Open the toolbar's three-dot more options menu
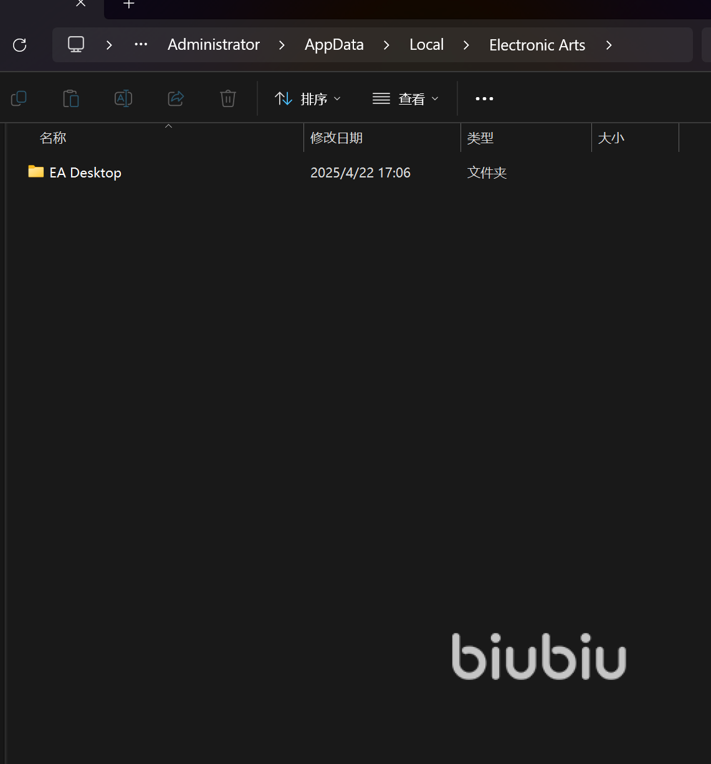711x764 pixels. [x=484, y=98]
